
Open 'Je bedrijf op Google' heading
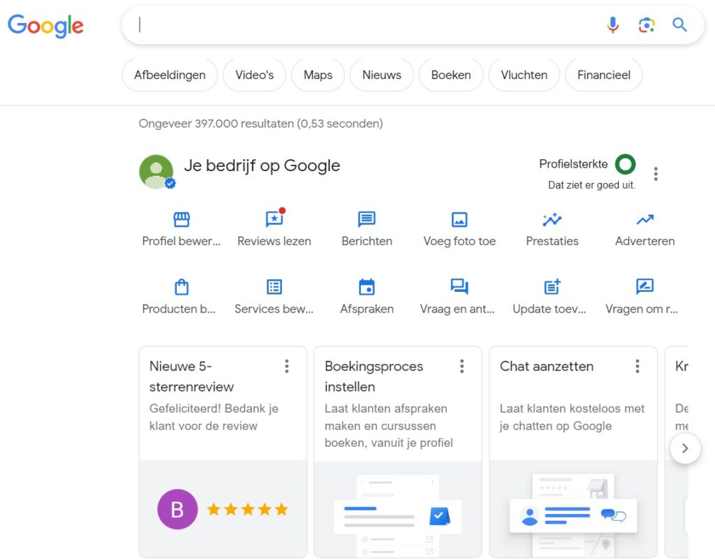pos(262,165)
